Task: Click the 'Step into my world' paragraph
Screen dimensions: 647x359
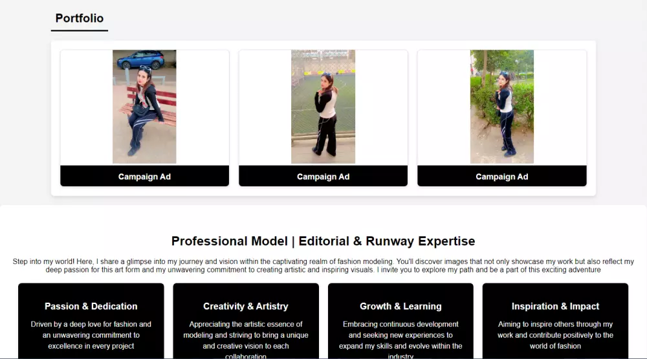Action: pos(323,265)
